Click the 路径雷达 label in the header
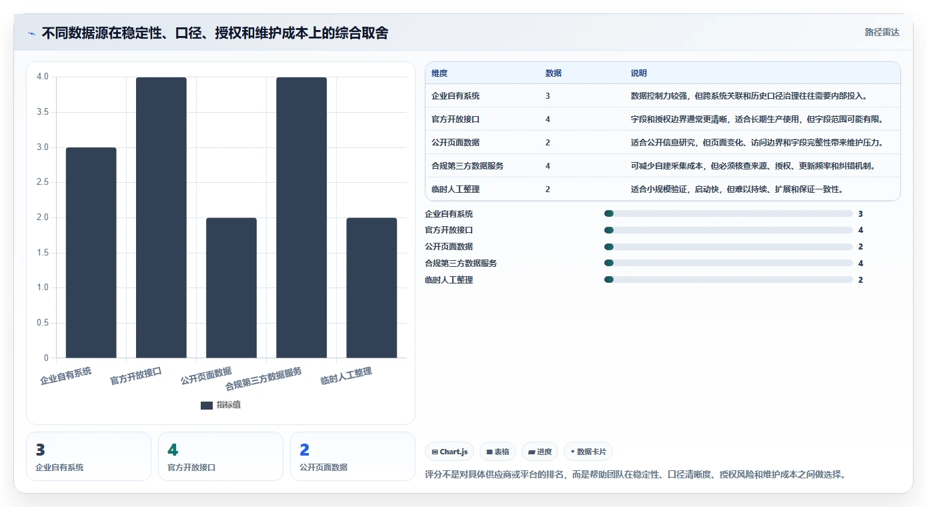This screenshot has height=507, width=927. (x=882, y=32)
